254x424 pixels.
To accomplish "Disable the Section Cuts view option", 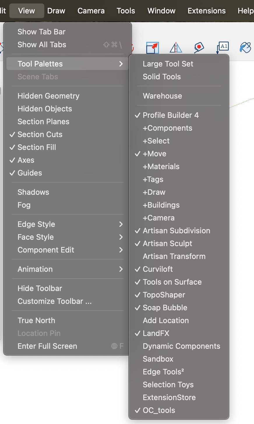I will 40,134.
